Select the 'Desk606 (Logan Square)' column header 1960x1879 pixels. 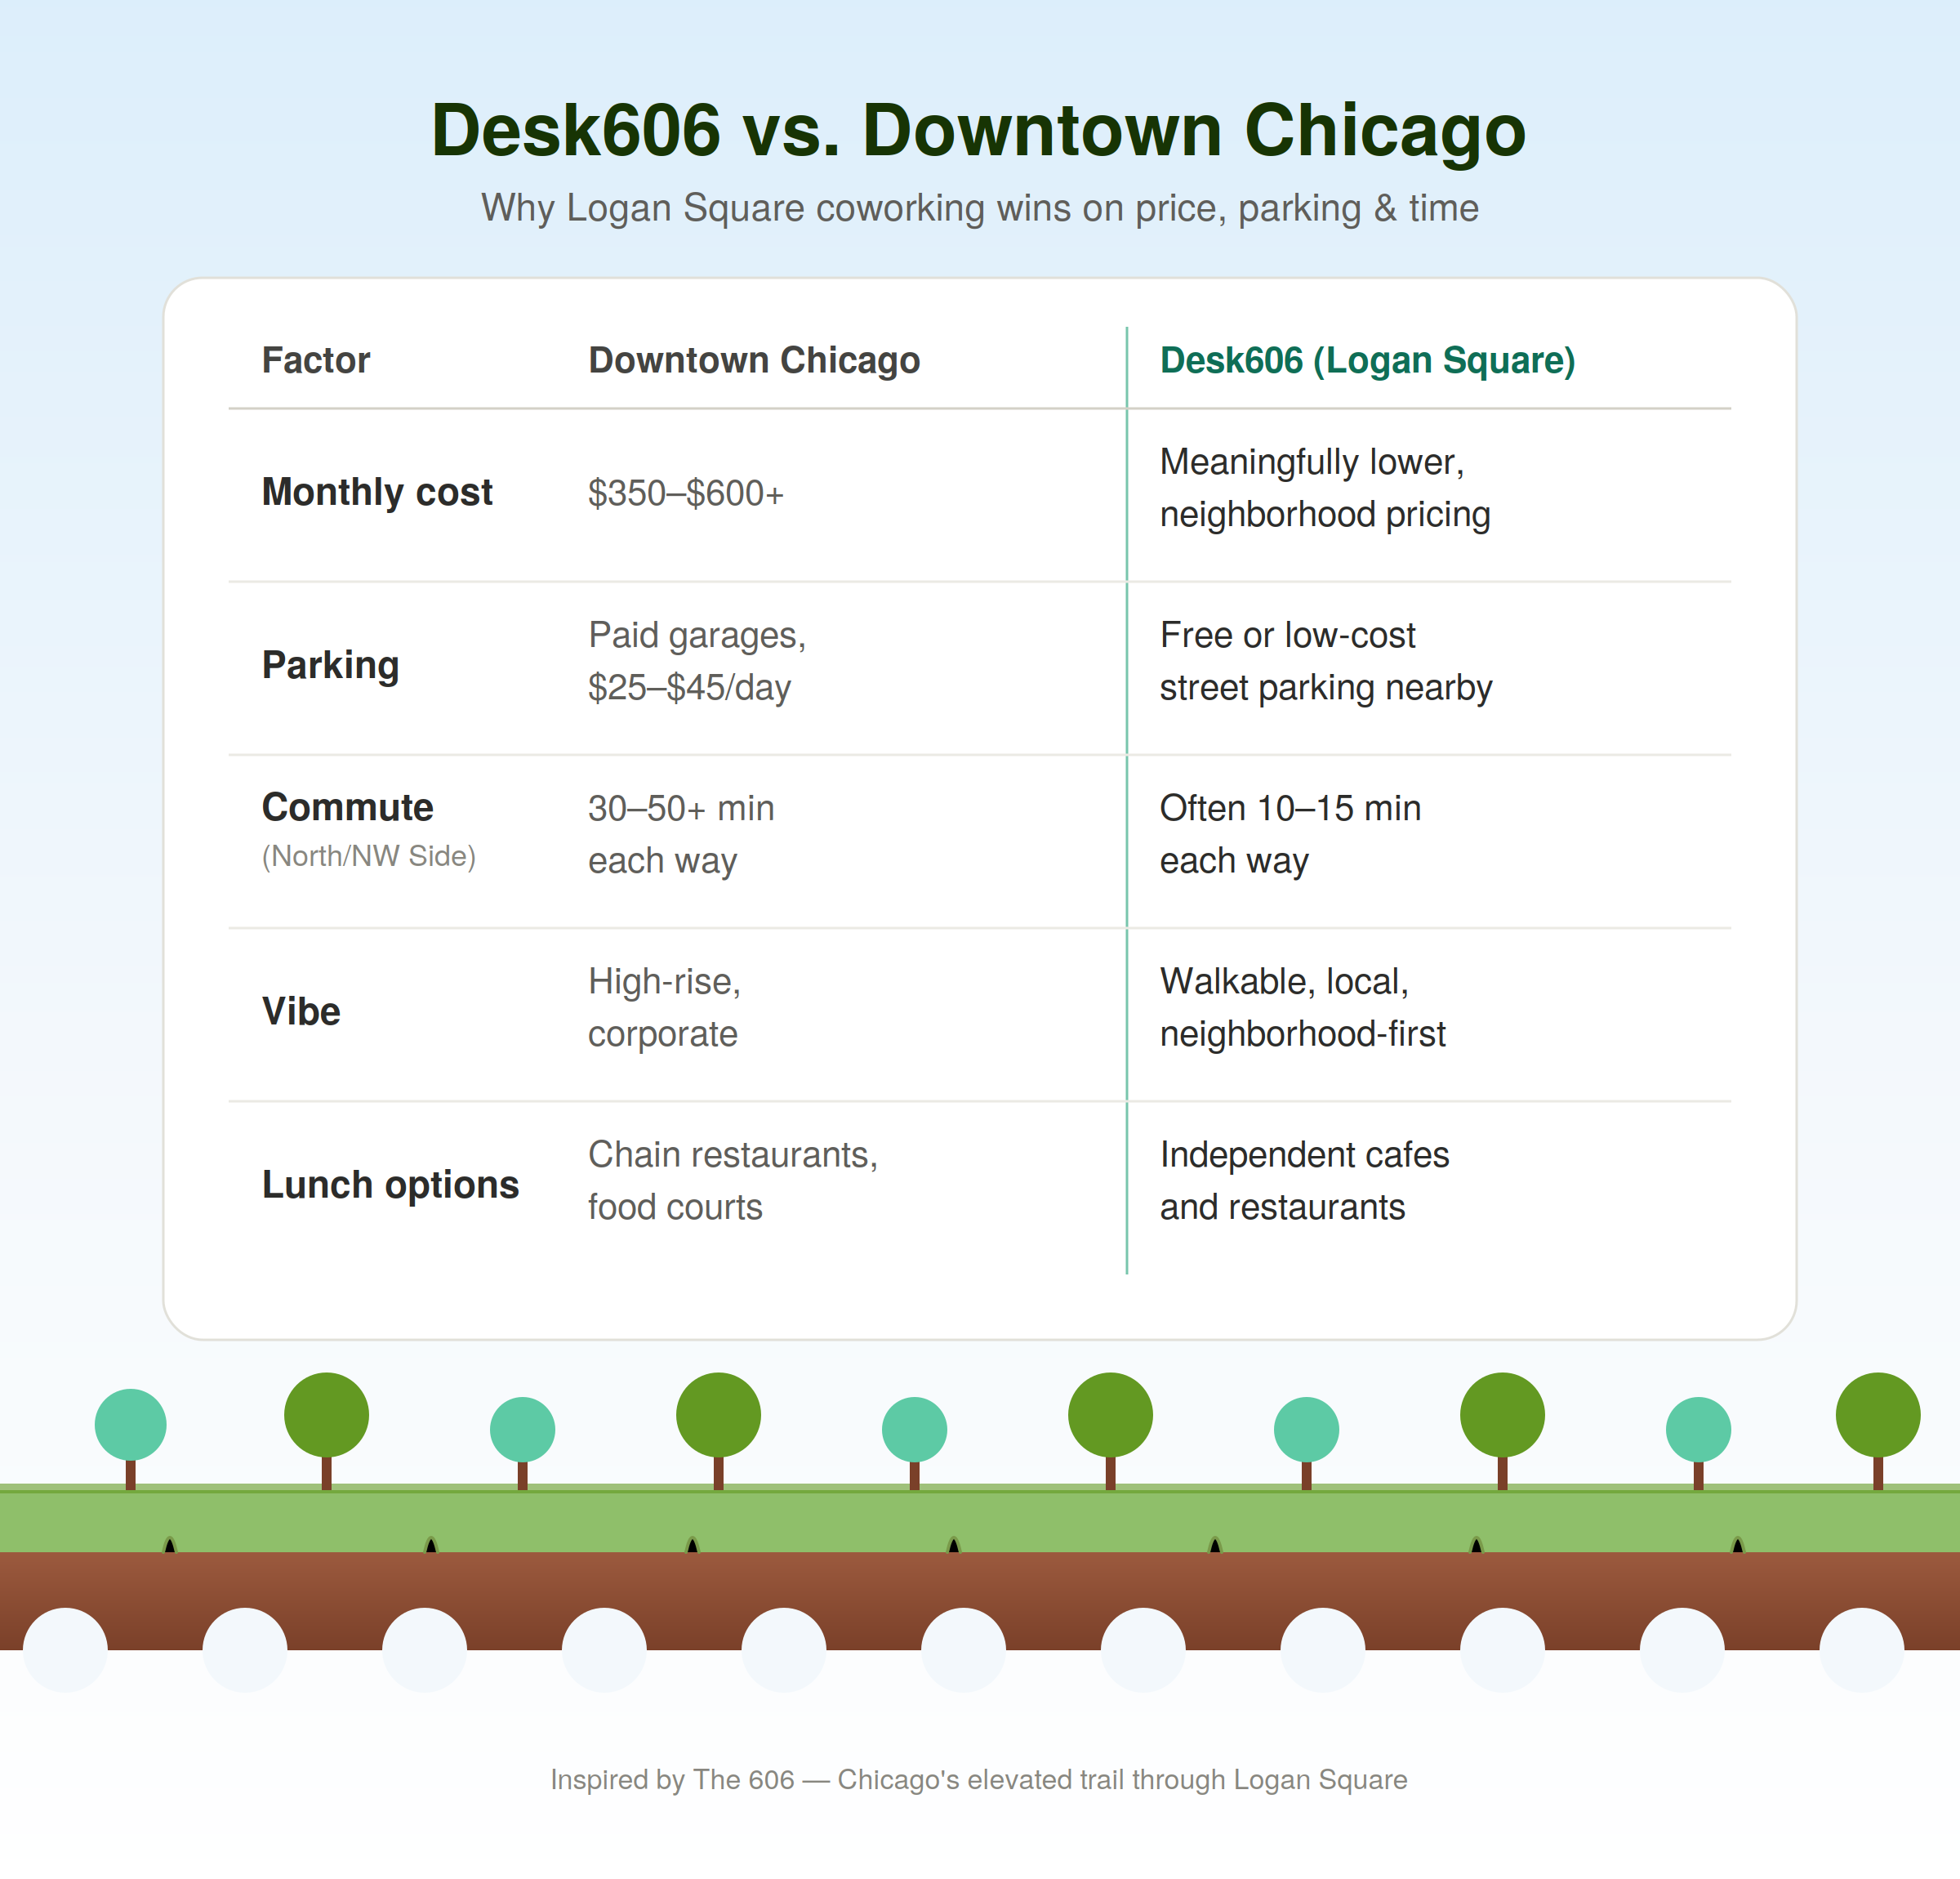point(1367,360)
